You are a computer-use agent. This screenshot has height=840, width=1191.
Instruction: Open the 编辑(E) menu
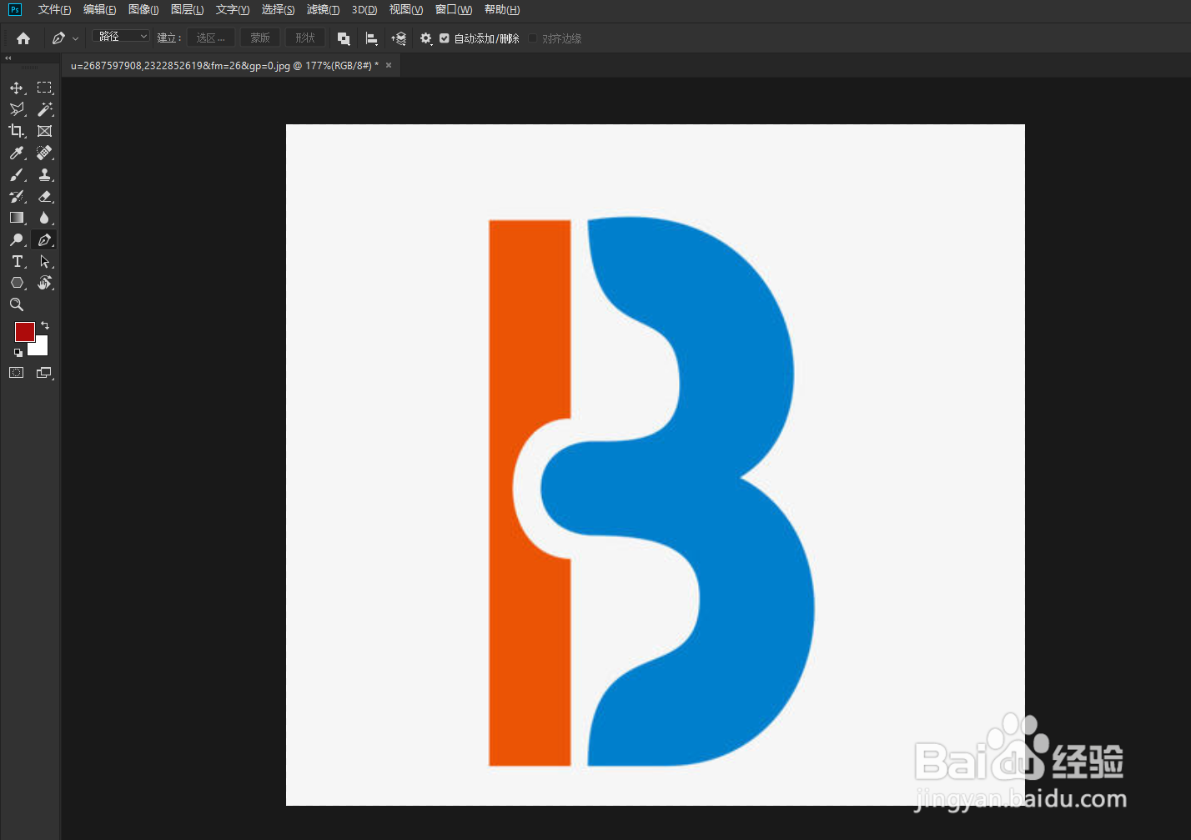99,10
